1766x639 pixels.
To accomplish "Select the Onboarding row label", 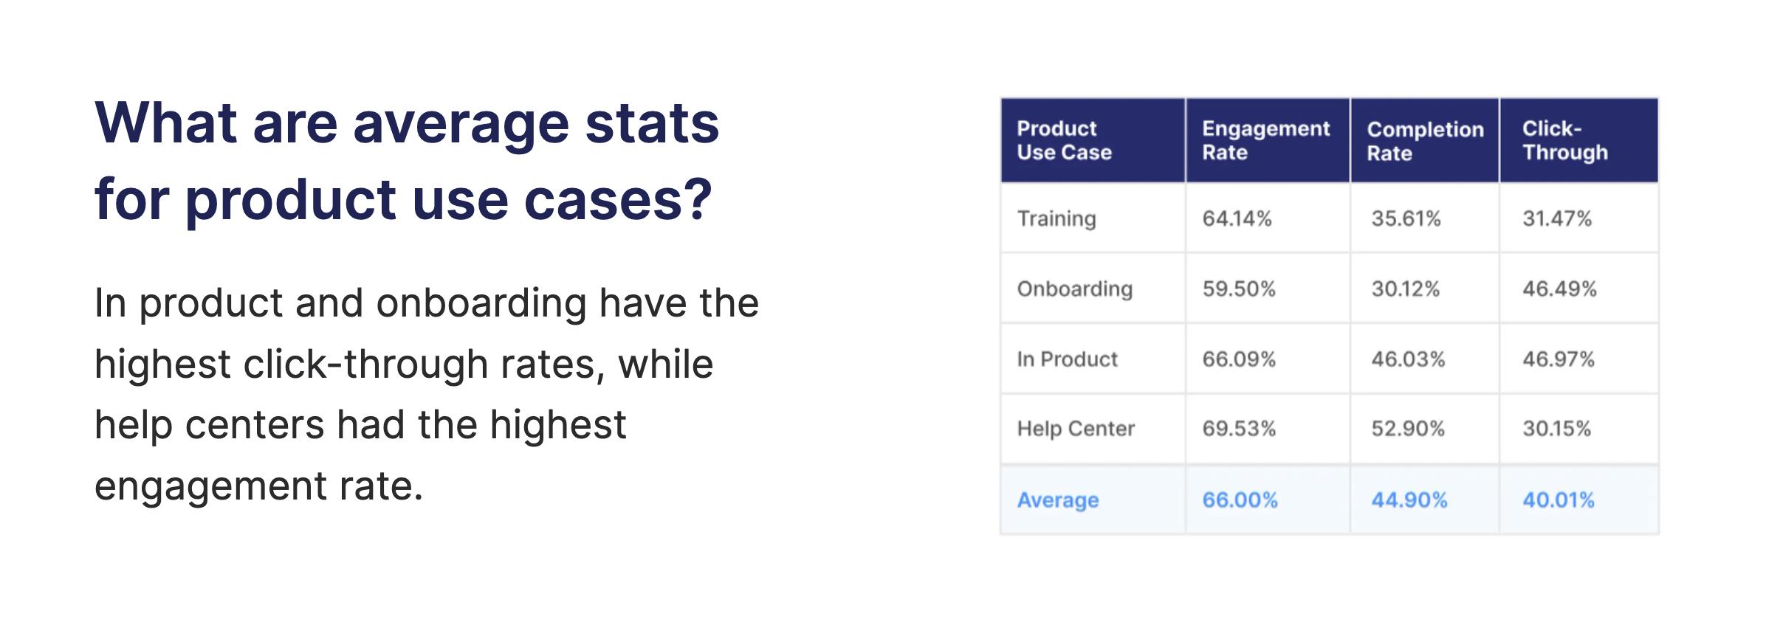I will [1075, 289].
